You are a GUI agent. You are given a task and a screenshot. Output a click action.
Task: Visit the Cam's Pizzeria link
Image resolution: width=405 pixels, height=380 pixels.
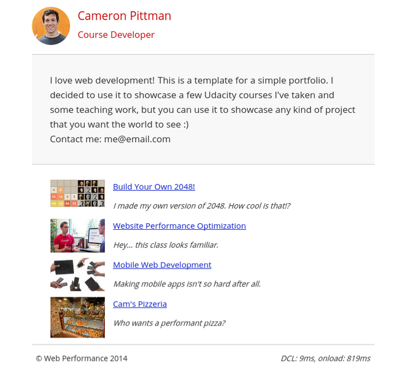pyautogui.click(x=140, y=304)
